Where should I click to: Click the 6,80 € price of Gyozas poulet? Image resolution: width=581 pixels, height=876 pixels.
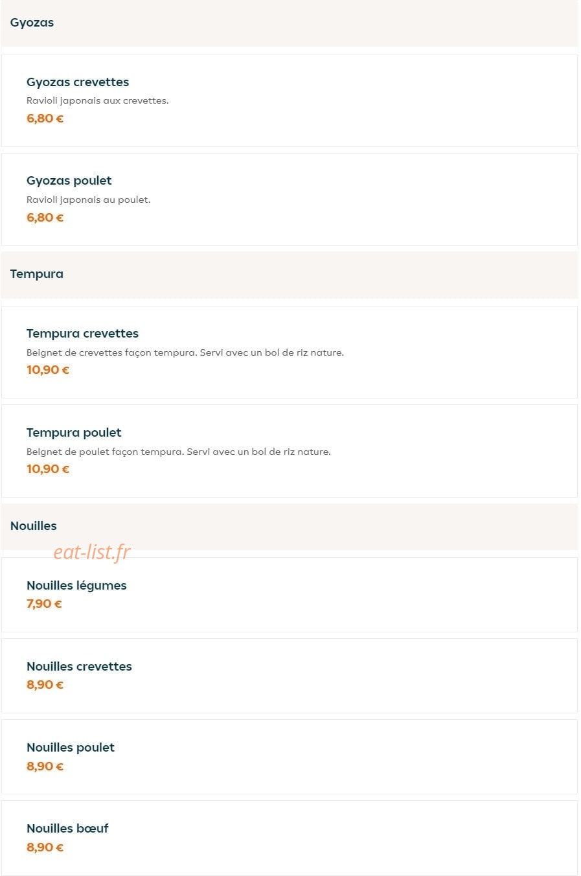pyautogui.click(x=45, y=218)
